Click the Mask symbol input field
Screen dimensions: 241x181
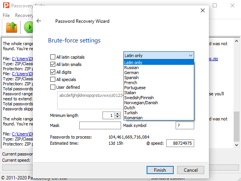click(x=185, y=125)
